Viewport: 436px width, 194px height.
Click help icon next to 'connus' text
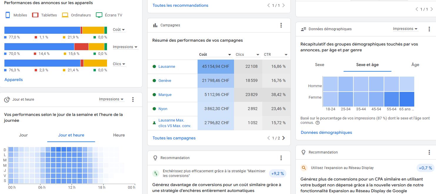pyautogui.click(x=318, y=123)
